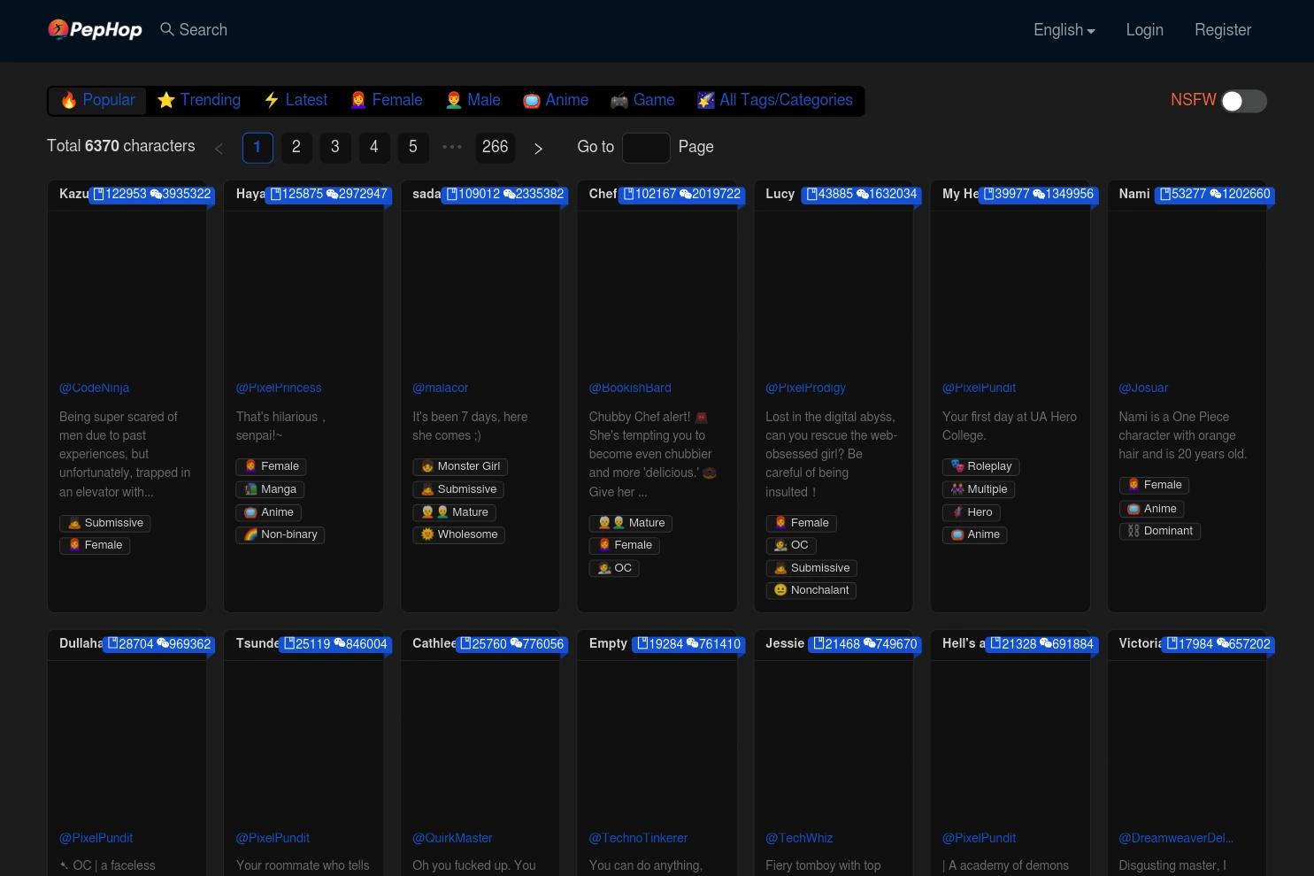Go to page 5
The width and height of the screenshot is (1314, 876).
413,147
